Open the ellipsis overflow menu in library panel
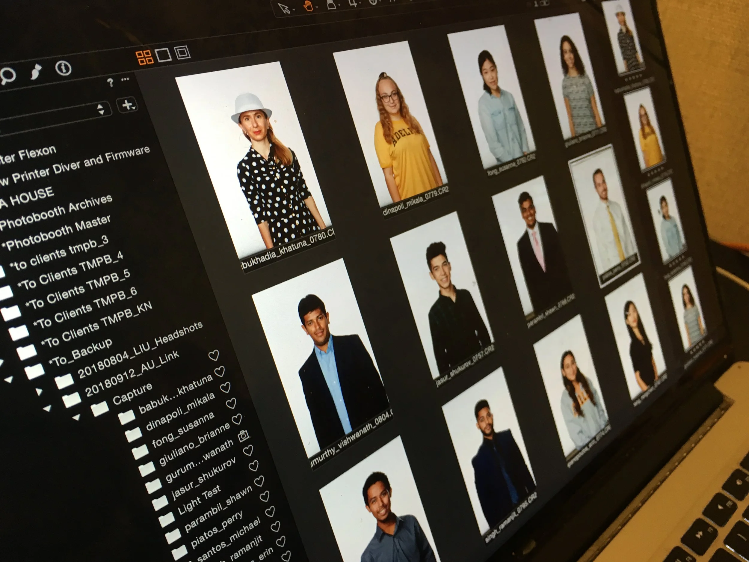This screenshot has height=562, width=749. (x=125, y=79)
